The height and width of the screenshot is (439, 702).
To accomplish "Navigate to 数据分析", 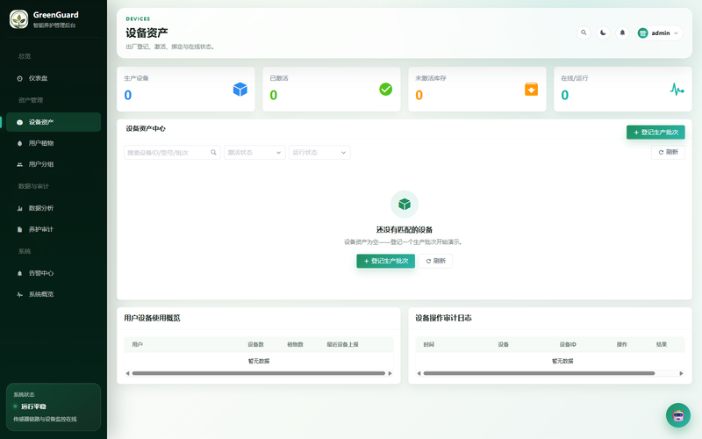I will (54, 208).
